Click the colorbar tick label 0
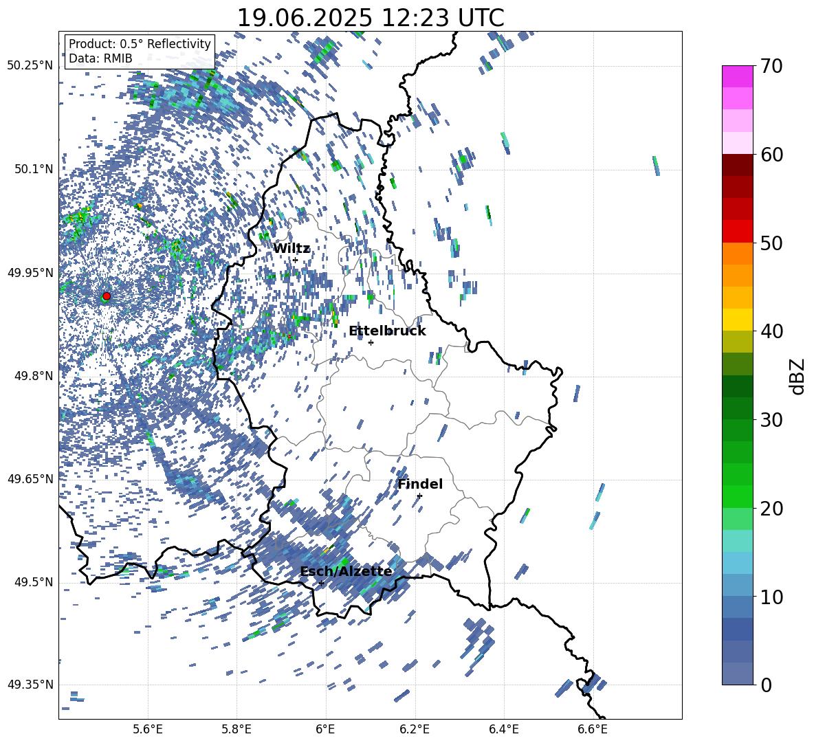The width and height of the screenshot is (814, 743). coord(766,685)
